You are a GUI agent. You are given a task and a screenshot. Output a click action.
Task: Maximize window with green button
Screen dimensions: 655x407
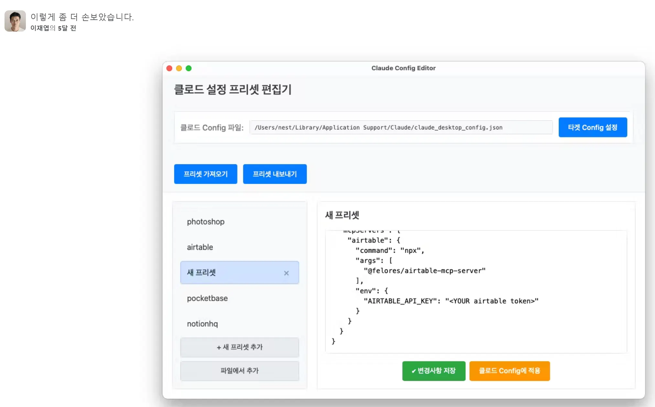coord(189,68)
